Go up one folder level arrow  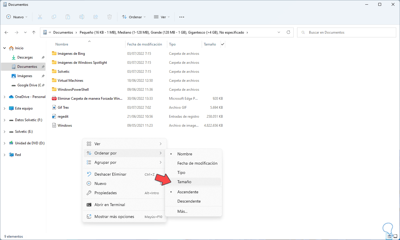pyautogui.click(x=34, y=32)
